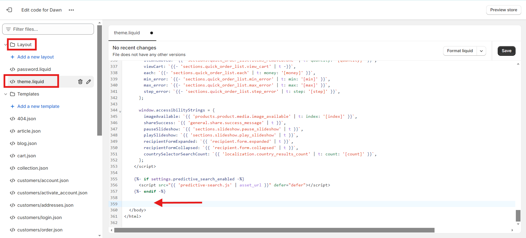This screenshot has width=526, height=238.
Task: Delete theme.liquid using the trash icon
Action: click(x=80, y=82)
